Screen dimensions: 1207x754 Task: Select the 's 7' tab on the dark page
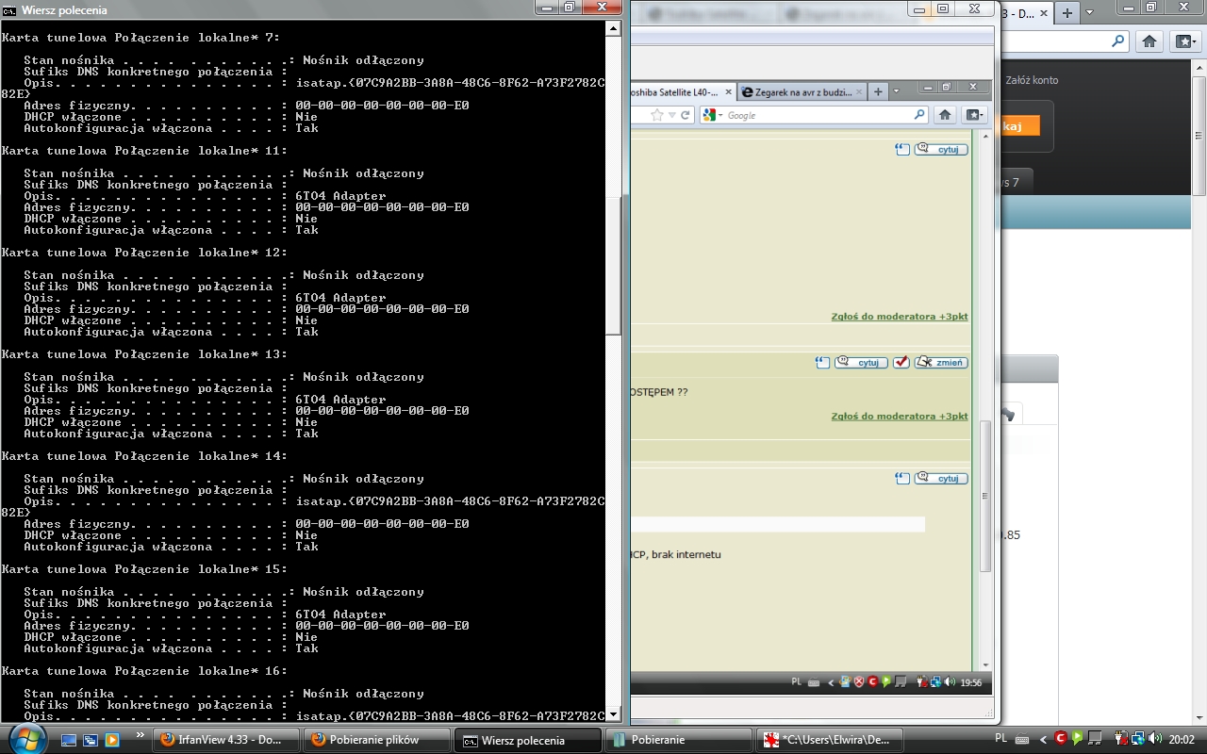point(1018,182)
